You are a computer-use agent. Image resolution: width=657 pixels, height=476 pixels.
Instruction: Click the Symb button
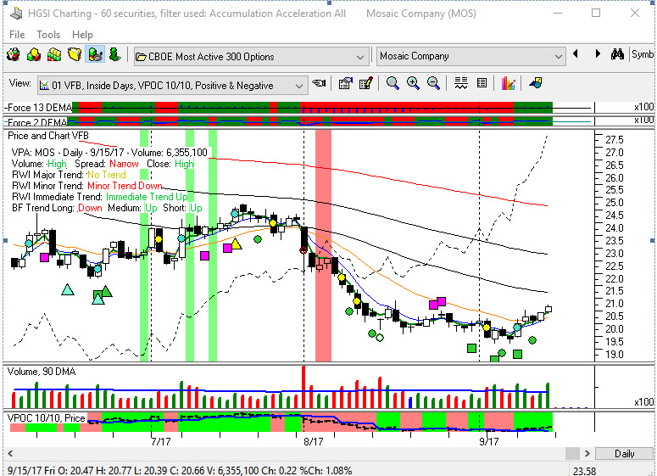643,54
